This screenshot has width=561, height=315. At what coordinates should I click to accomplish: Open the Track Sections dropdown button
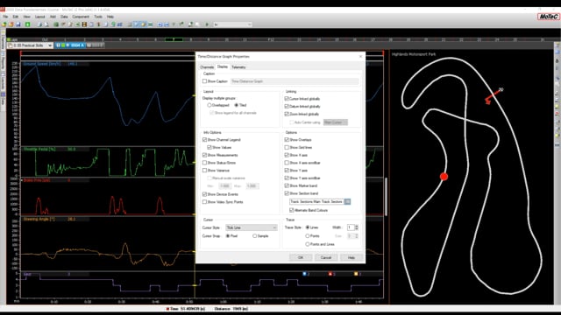tap(347, 202)
